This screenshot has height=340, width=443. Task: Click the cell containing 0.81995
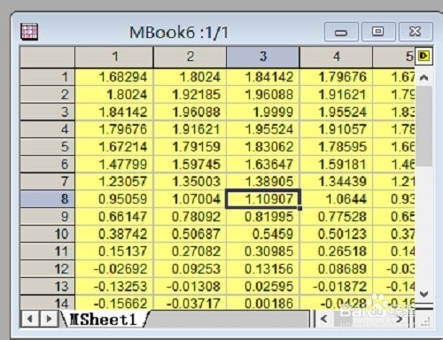click(x=263, y=216)
